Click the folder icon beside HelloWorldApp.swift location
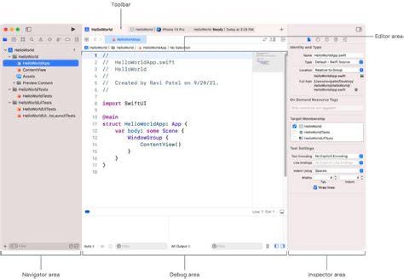This screenshot has height=279, width=404. (362, 76)
